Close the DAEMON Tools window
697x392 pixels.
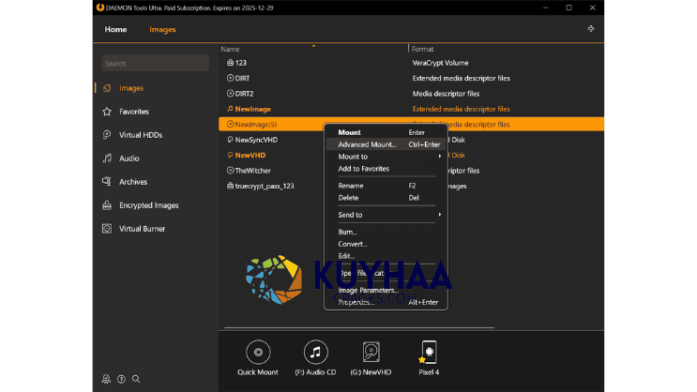click(593, 8)
